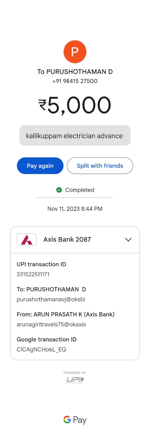150x432 pixels.
Task: Click the green Completed checkmark icon
Action: coord(59,190)
